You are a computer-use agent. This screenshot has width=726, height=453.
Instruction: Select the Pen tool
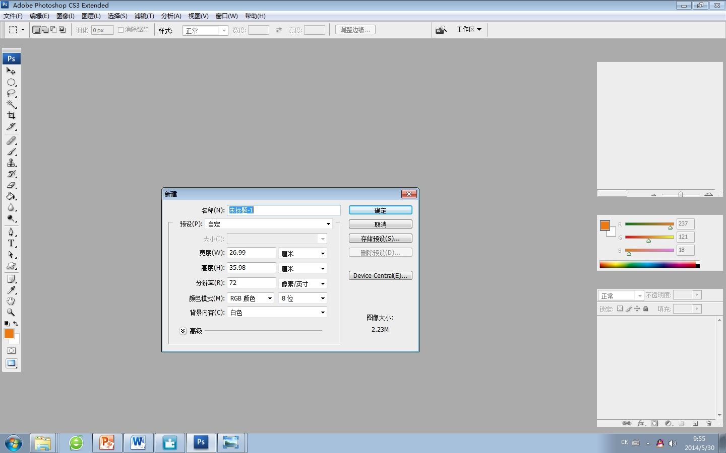pyautogui.click(x=11, y=232)
